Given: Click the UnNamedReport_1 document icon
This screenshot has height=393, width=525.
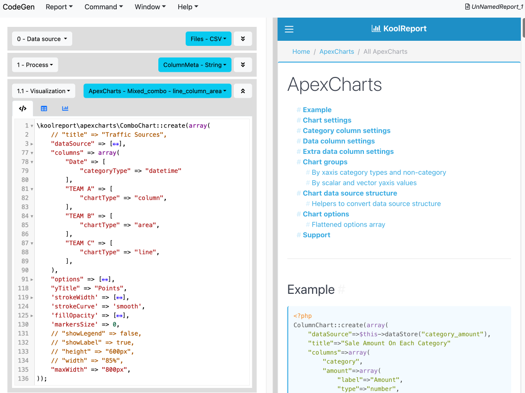Looking at the screenshot, I should 468,6.
